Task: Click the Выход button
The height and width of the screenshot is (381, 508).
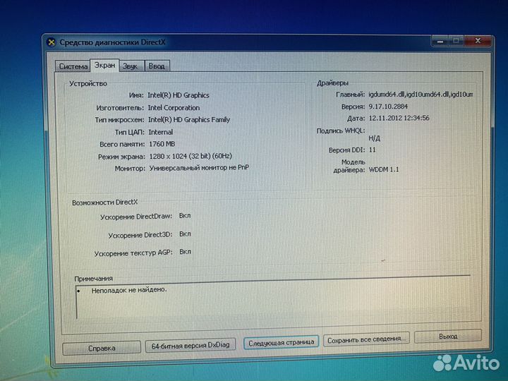Action: tap(447, 337)
